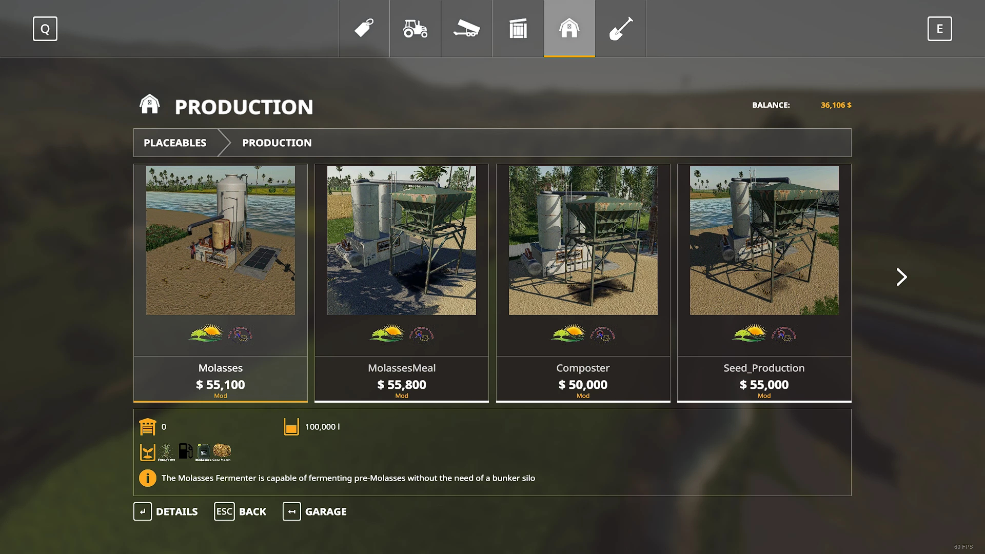
Task: Go to Placeables breadcrumb
Action: (x=175, y=143)
